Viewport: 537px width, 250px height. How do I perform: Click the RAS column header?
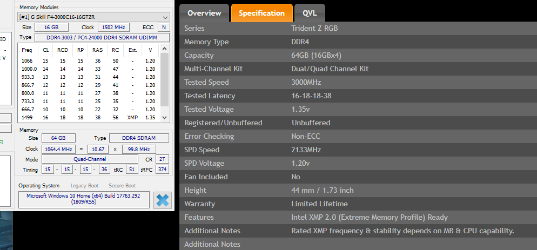click(97, 50)
